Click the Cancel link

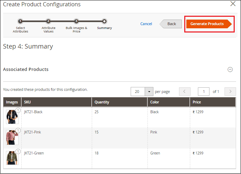[x=146, y=24]
